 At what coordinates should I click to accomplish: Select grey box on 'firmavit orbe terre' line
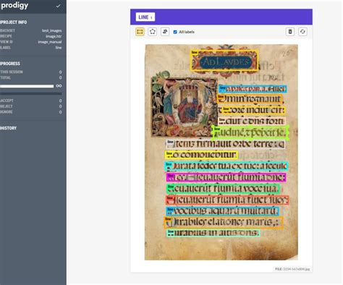pos(226,144)
